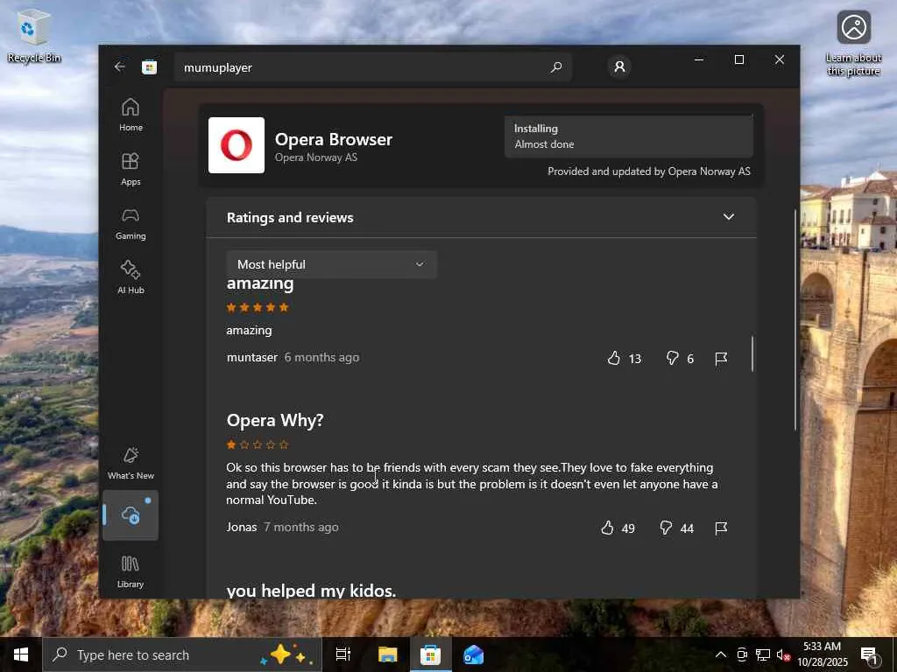Screen dimensions: 897x672
Task: Open What's New in sidebar
Action: click(x=131, y=463)
